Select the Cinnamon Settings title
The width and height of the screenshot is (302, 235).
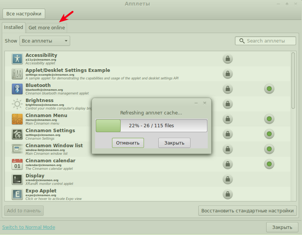coord(50,130)
